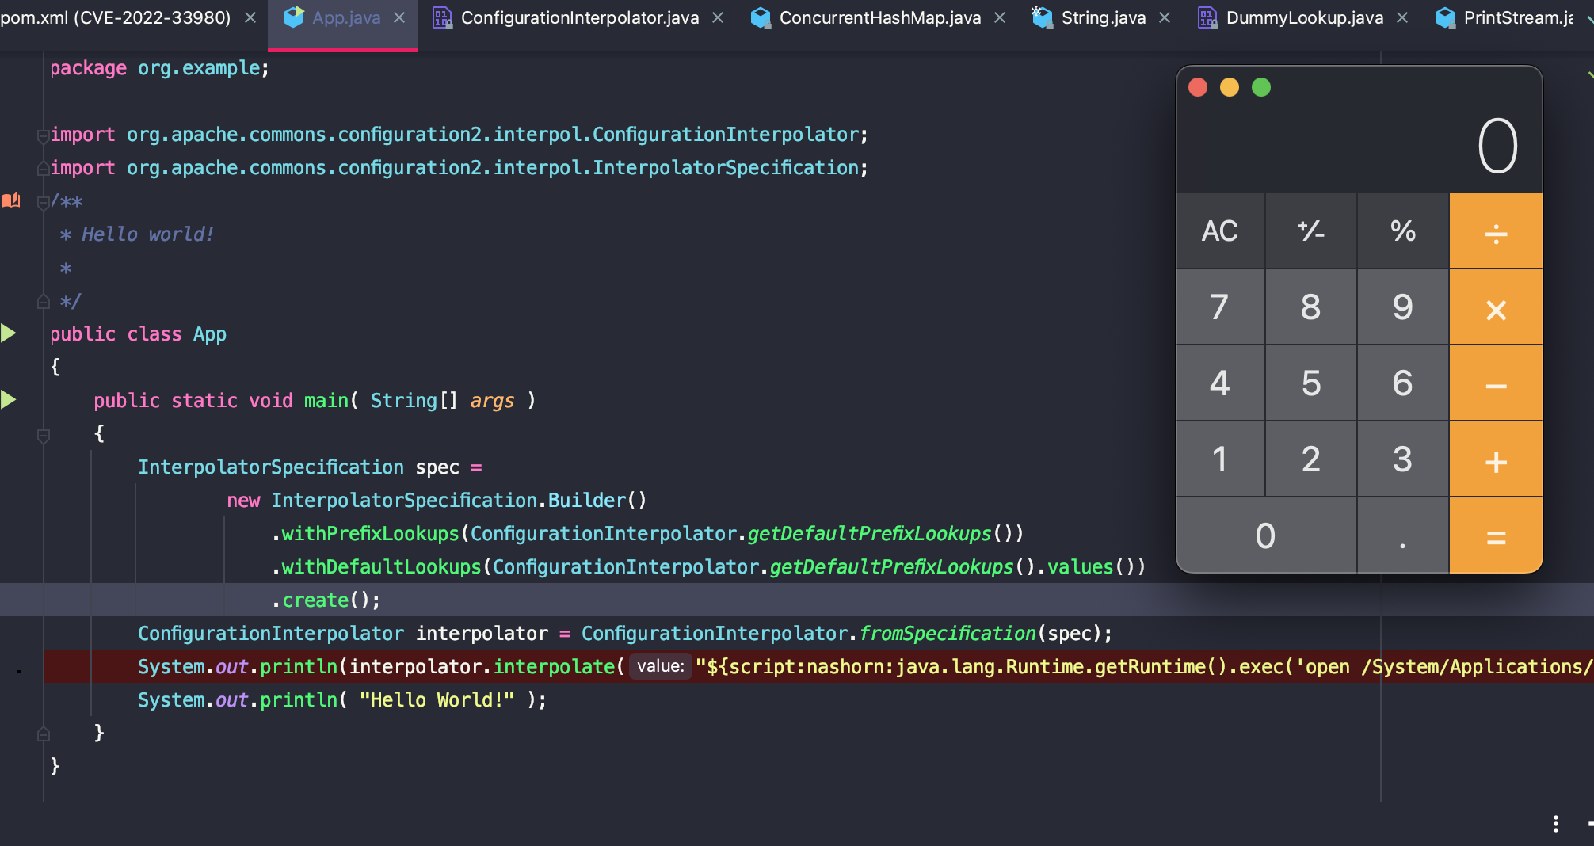Click the ConcurrentHashMap.java file icon

tap(761, 17)
